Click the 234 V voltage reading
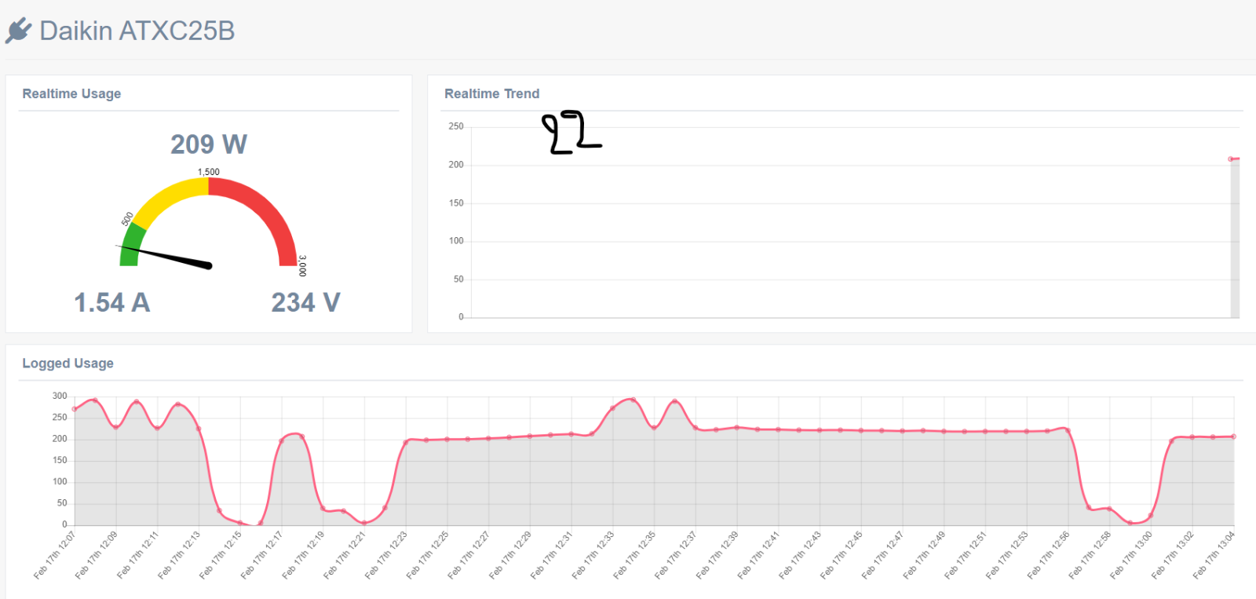 click(x=306, y=302)
